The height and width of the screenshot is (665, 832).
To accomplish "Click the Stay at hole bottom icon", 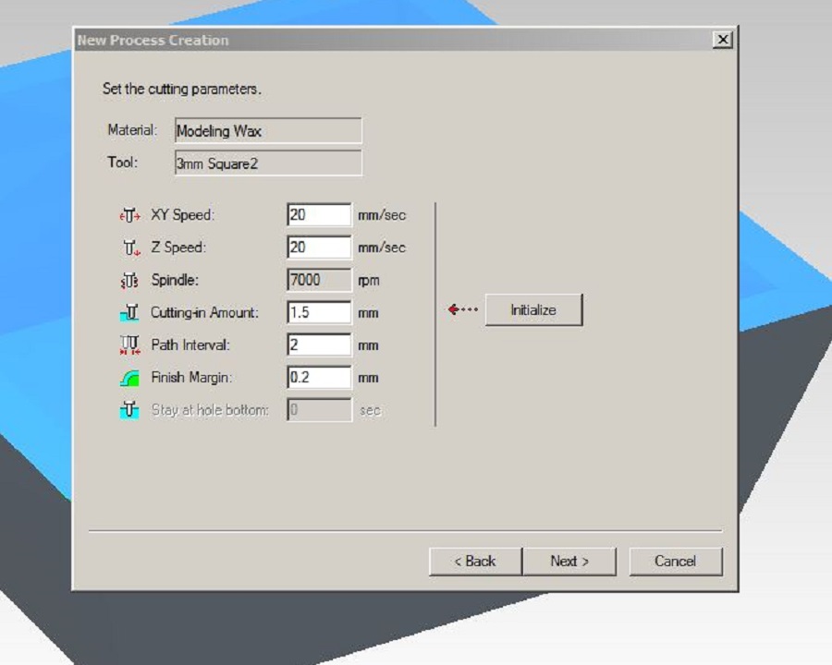I will click(x=130, y=410).
